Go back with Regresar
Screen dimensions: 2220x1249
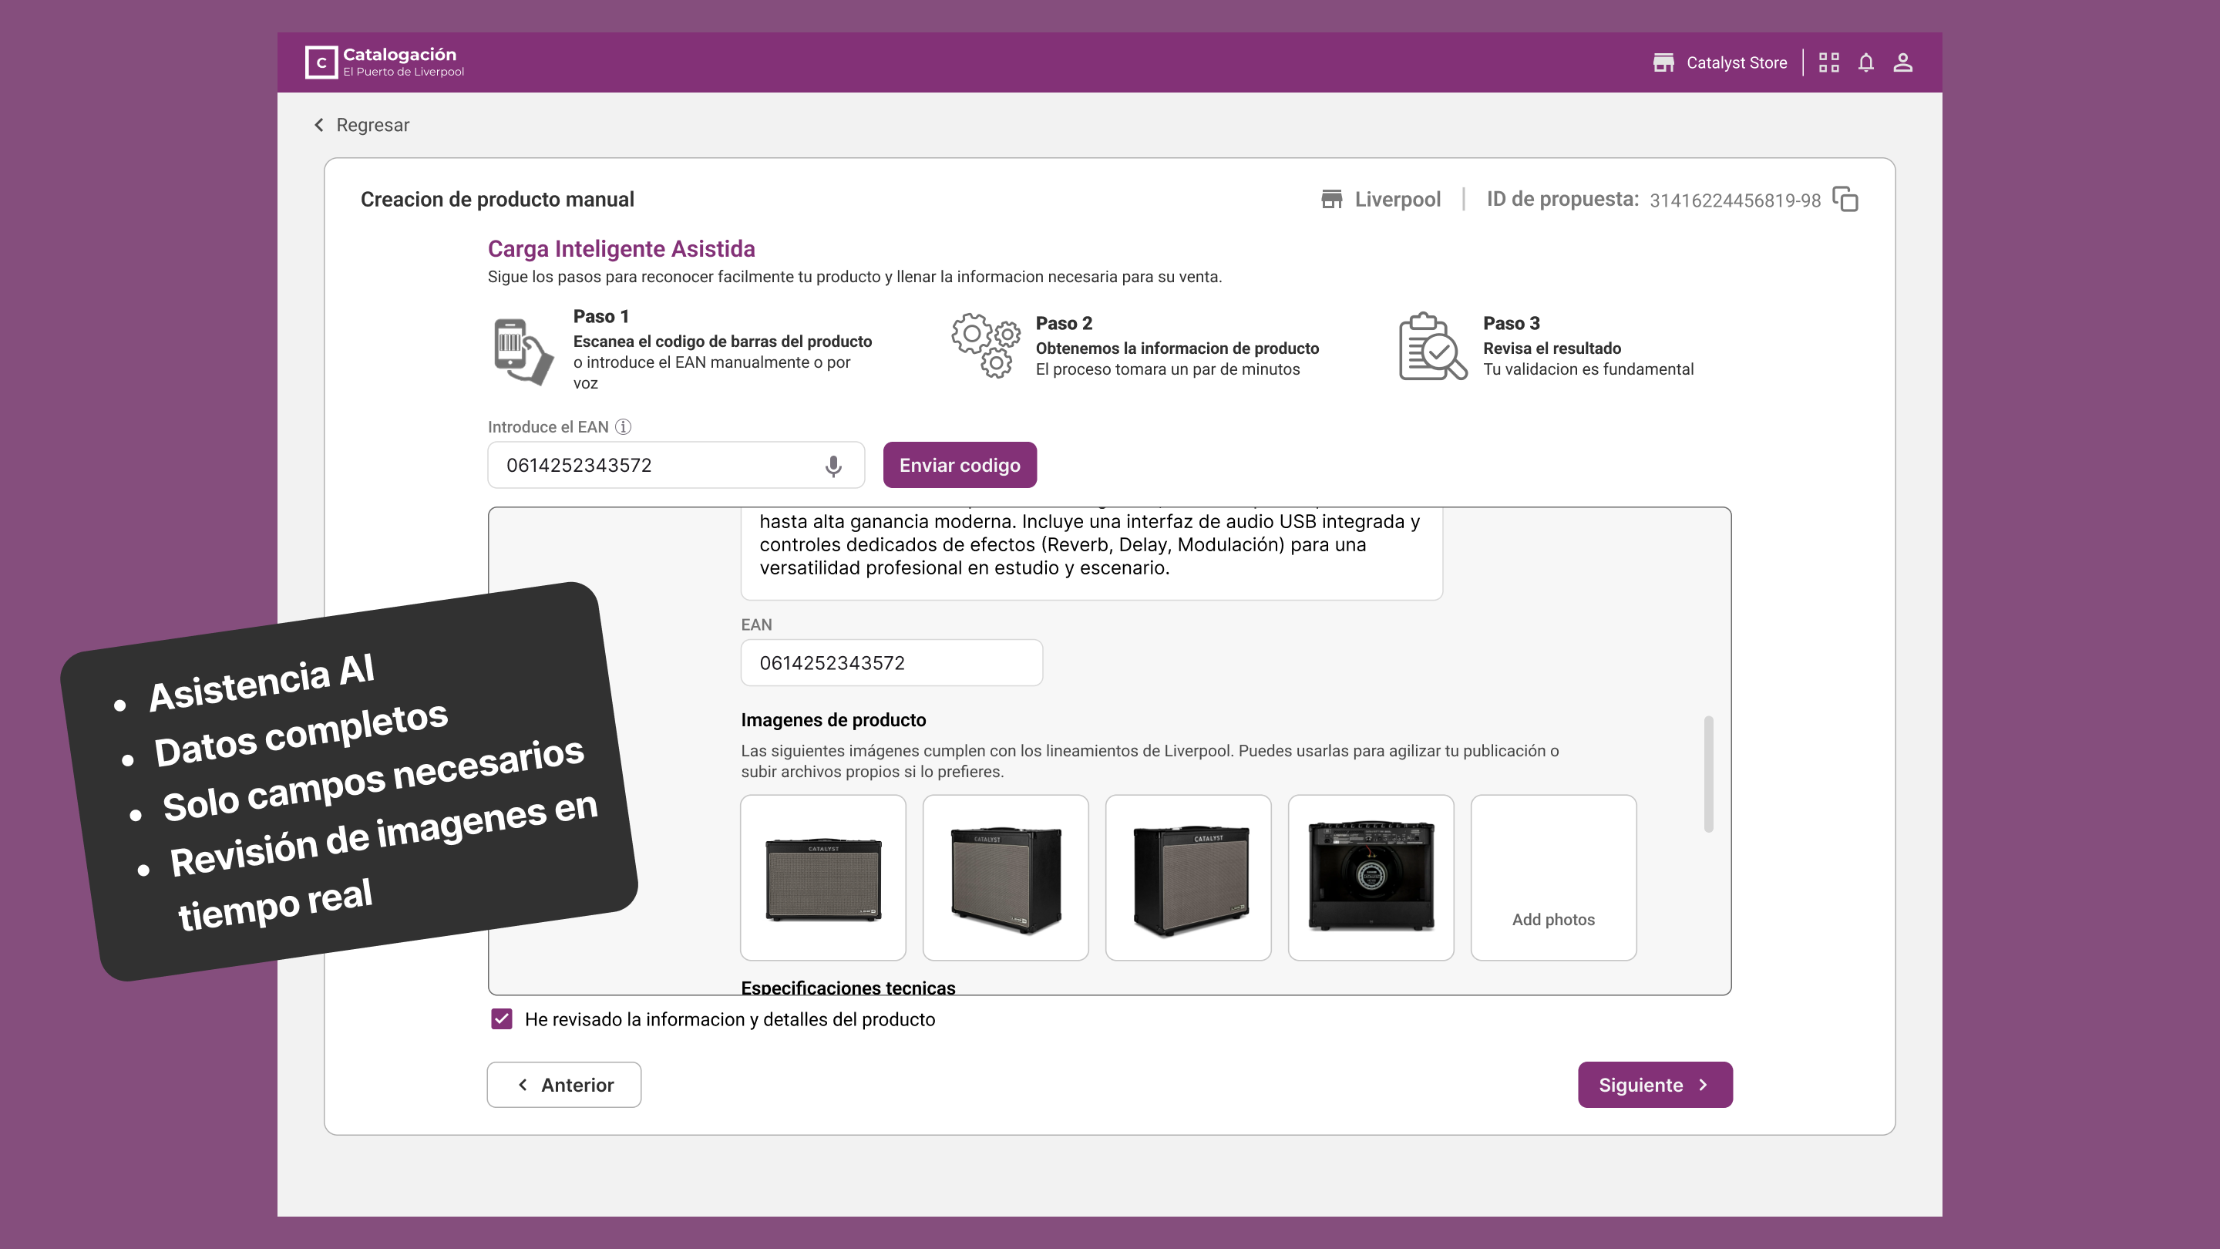361,125
